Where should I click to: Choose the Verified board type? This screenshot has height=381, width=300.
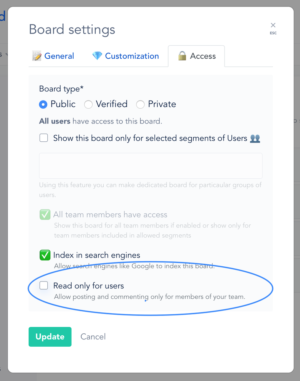pyautogui.click(x=88, y=104)
